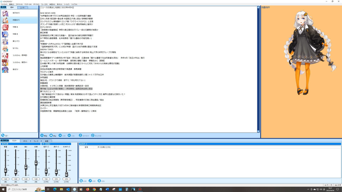Switch to the ボイス tuning tab
Image resolution: width=342 pixels, height=192 pixels.
(x=25, y=141)
